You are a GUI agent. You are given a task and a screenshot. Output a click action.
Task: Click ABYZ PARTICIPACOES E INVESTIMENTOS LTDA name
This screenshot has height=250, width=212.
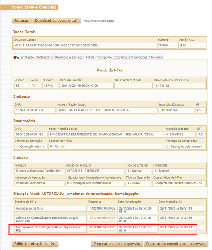tap(107, 110)
